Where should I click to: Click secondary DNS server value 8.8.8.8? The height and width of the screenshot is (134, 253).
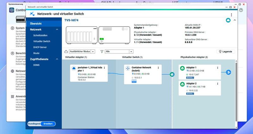pos(188,42)
